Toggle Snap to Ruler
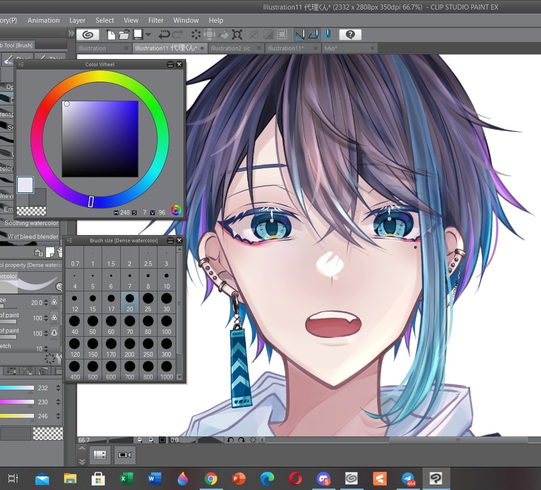This screenshot has width=541, height=490. 300,34
